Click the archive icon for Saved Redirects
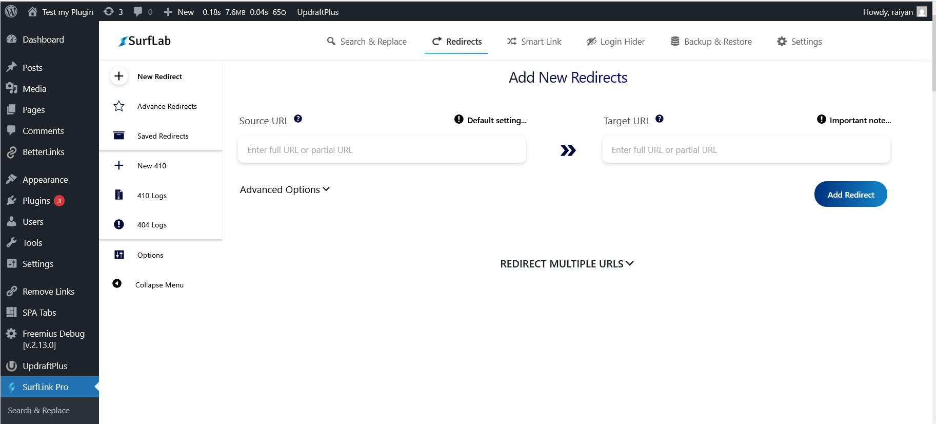The height and width of the screenshot is (424, 936). (119, 136)
